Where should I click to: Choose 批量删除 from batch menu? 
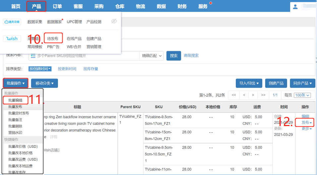pyautogui.click(x=15, y=126)
